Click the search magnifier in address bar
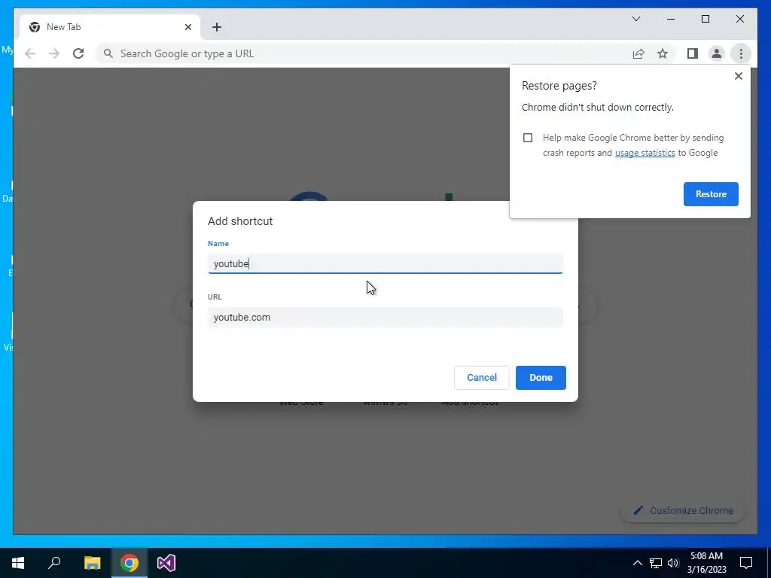 pos(108,53)
